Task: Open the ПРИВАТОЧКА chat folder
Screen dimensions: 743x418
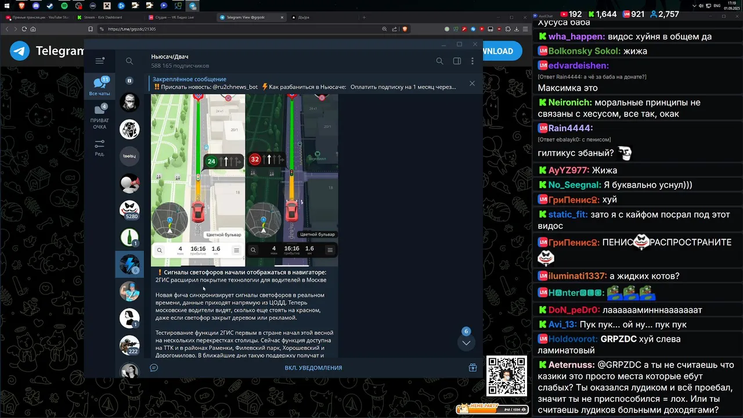Action: [99, 116]
